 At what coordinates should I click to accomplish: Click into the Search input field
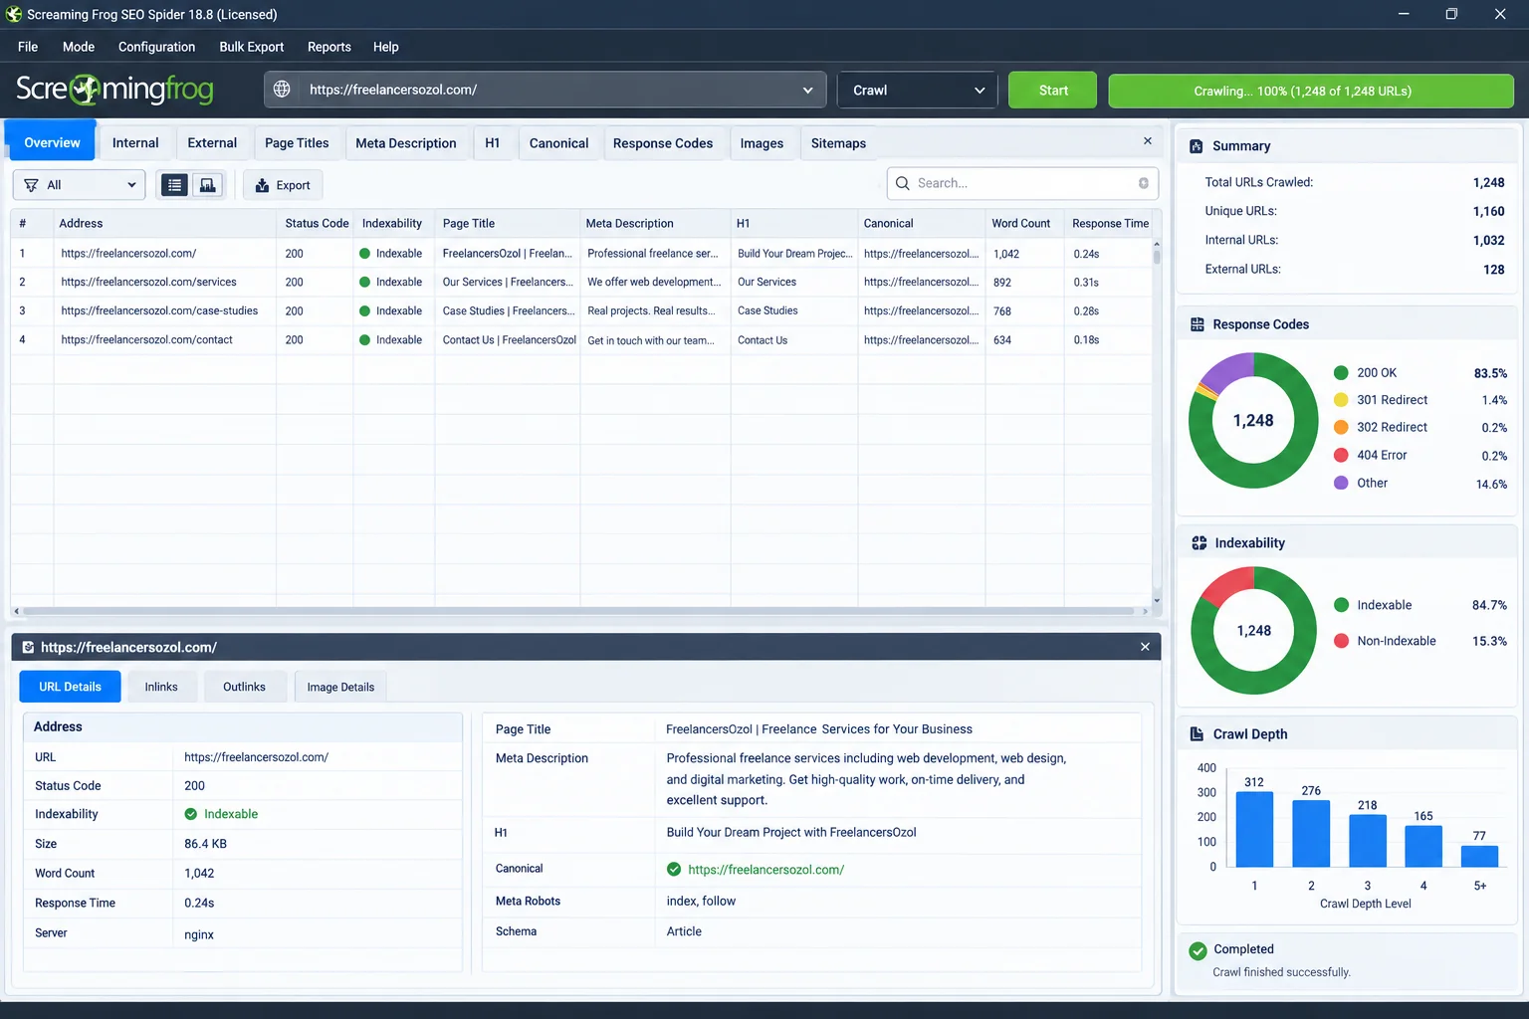1023,183
